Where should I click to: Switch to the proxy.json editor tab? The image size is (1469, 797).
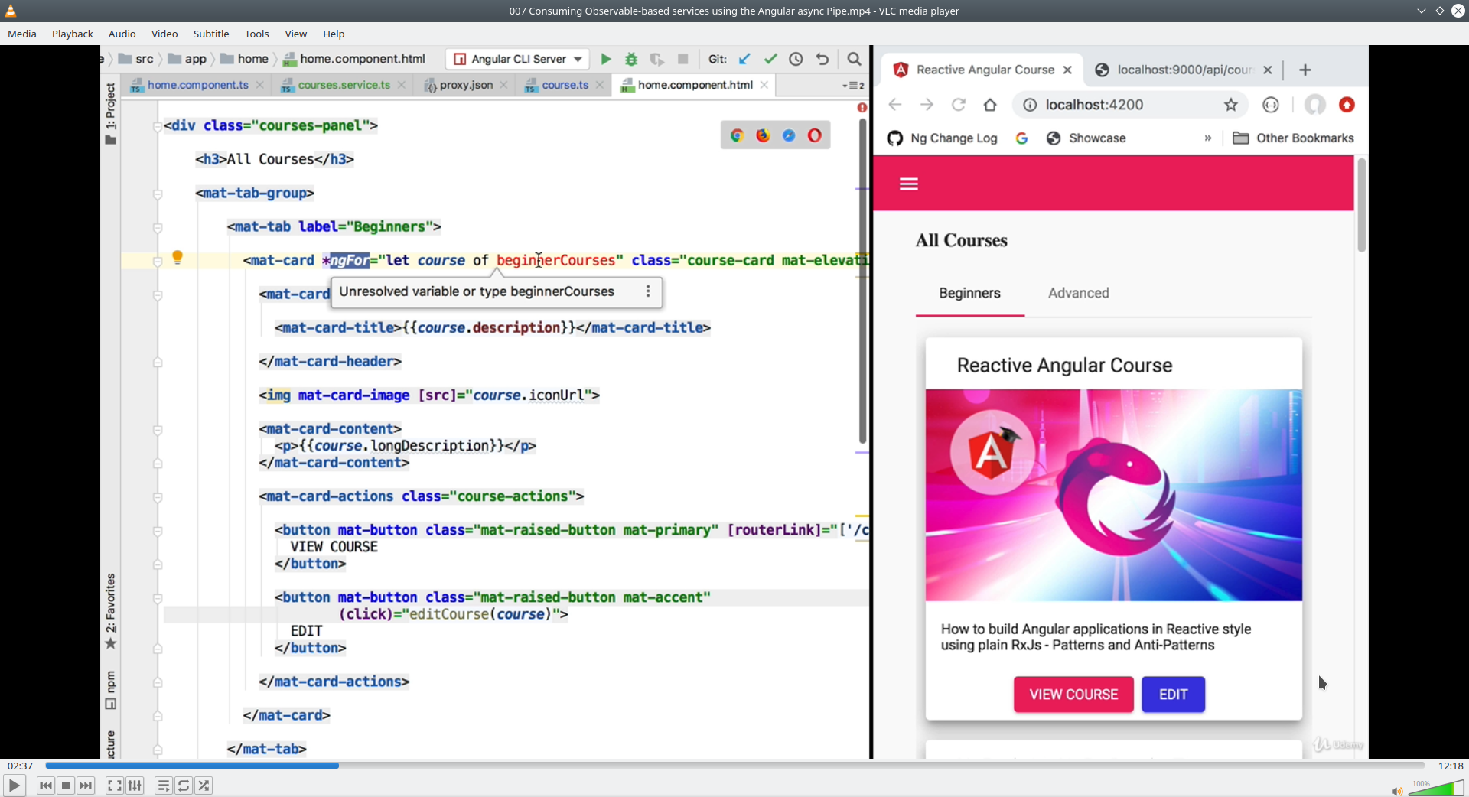466,85
